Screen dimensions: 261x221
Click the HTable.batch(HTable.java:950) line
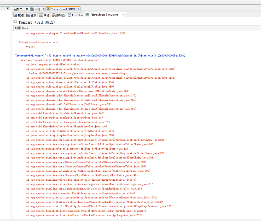coord(70,87)
